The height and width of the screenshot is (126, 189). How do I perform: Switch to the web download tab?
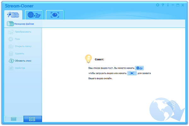pyautogui.click(x=34, y=15)
